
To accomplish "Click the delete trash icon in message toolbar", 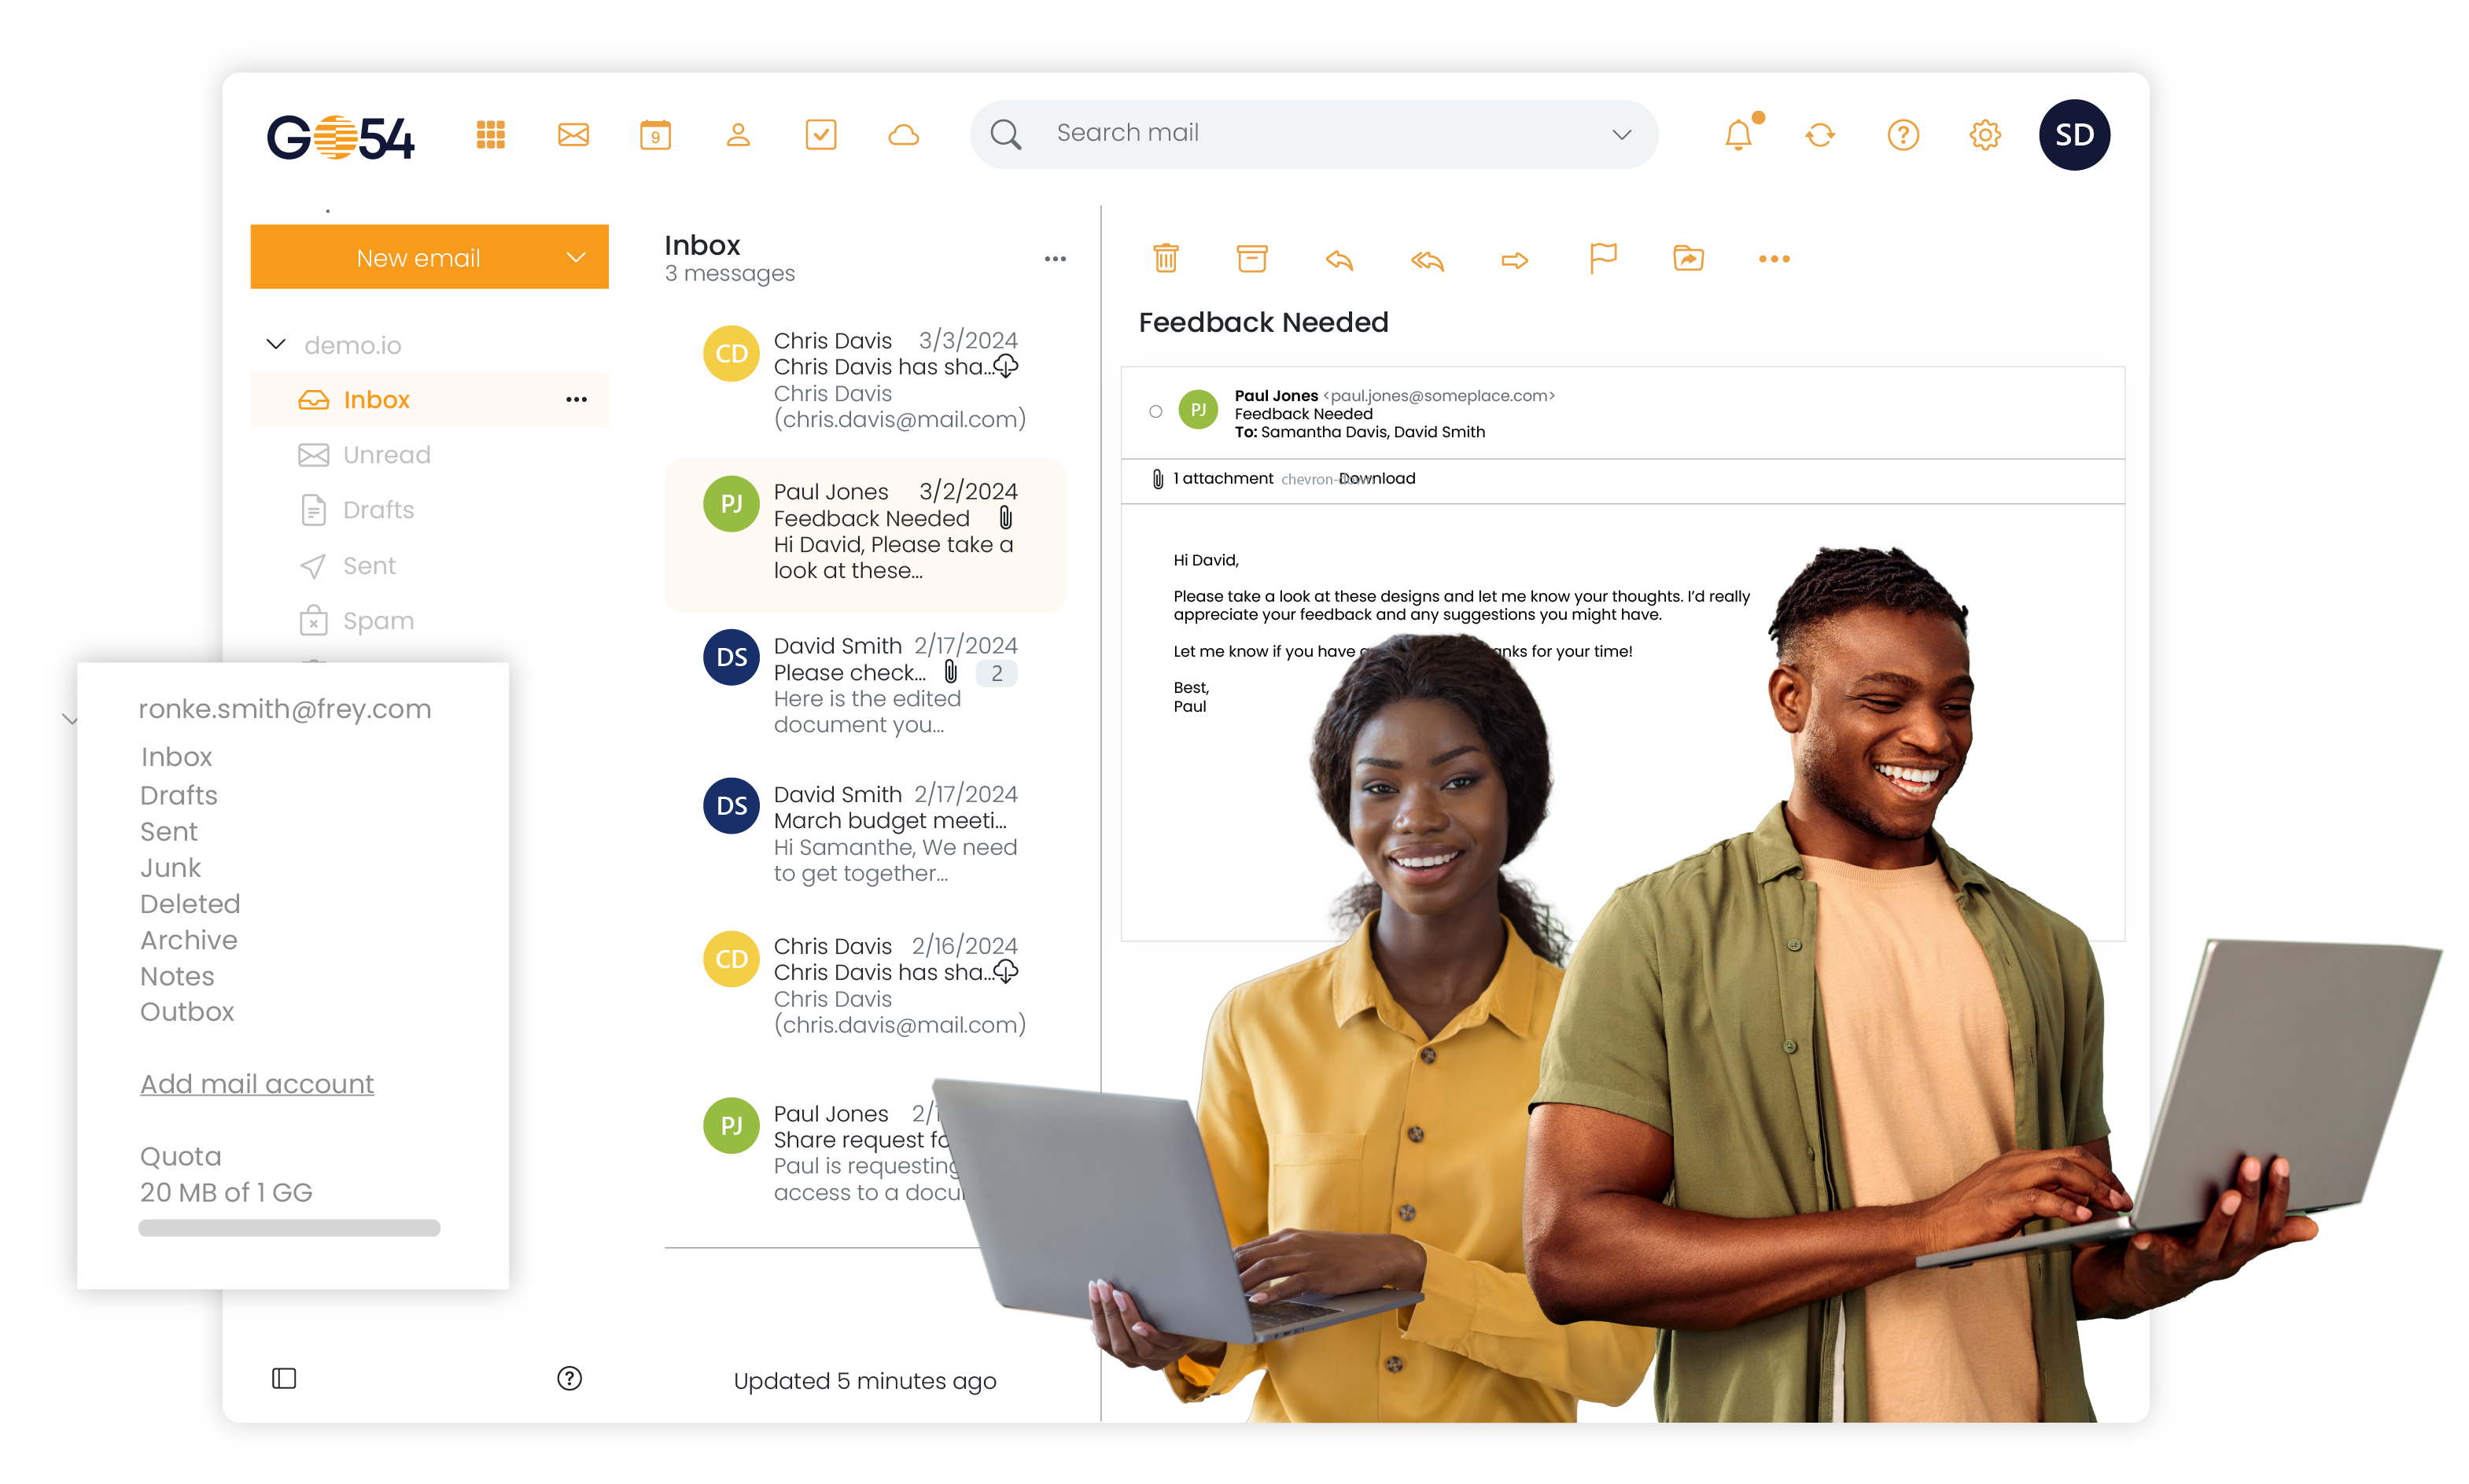I will [x=1165, y=258].
